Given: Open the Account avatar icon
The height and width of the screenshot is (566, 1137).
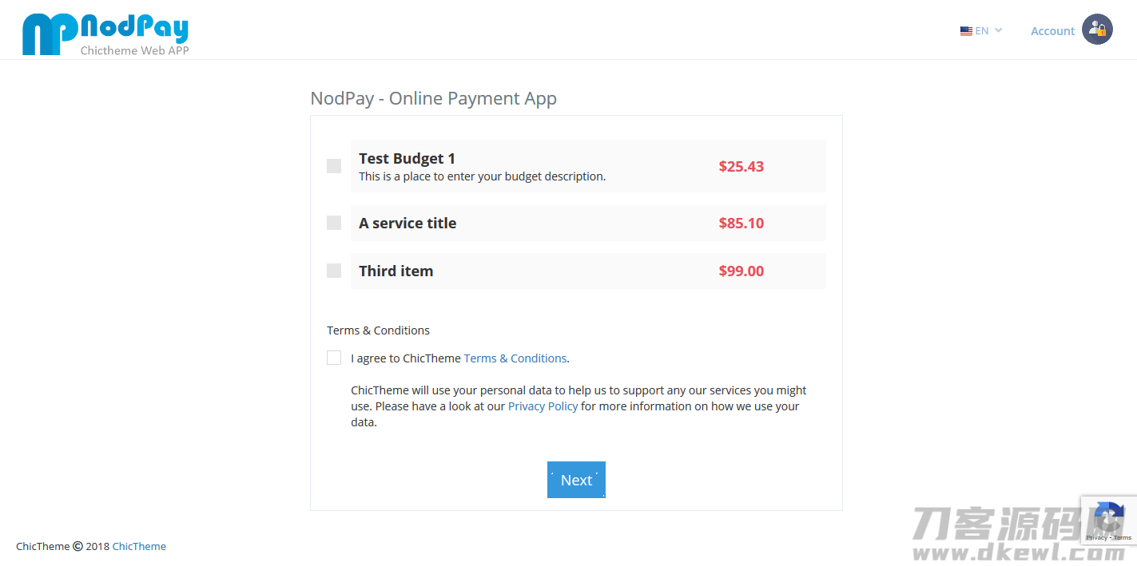Looking at the screenshot, I should point(1097,30).
